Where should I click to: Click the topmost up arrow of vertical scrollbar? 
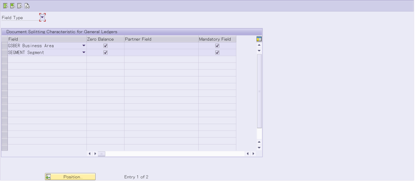point(259,45)
